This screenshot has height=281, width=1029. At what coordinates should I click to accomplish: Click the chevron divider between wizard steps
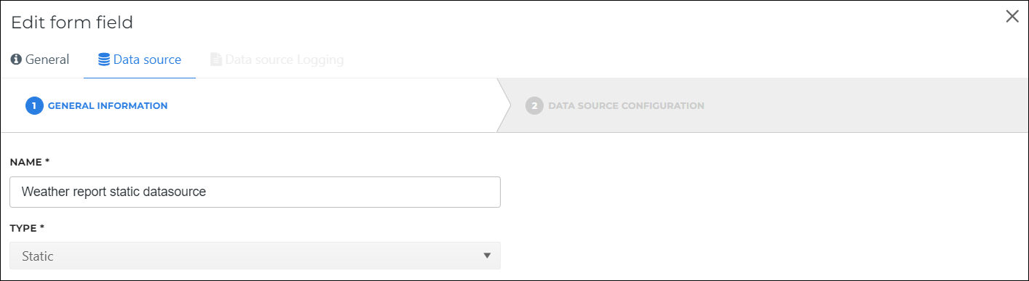click(x=504, y=105)
